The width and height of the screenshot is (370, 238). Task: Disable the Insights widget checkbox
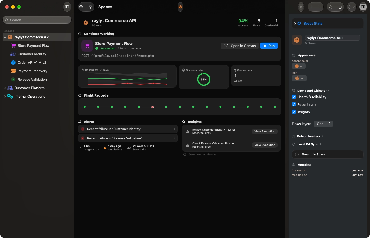coord(294,112)
